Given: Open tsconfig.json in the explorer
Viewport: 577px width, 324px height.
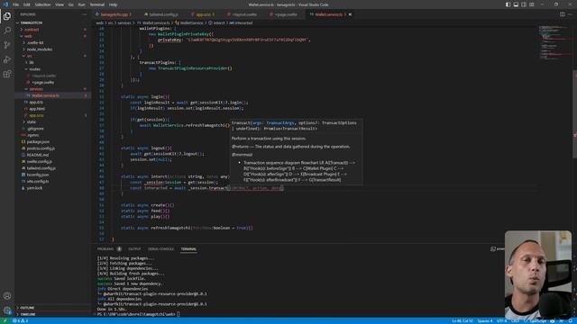Looking at the screenshot, I should 52,175.
